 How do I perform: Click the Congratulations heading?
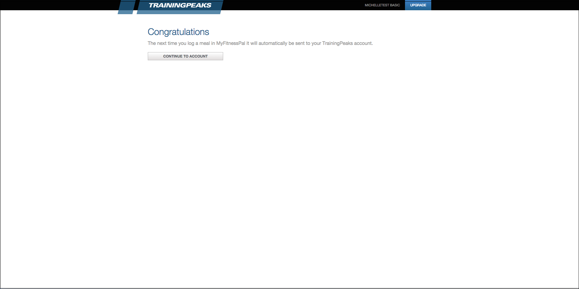click(178, 32)
